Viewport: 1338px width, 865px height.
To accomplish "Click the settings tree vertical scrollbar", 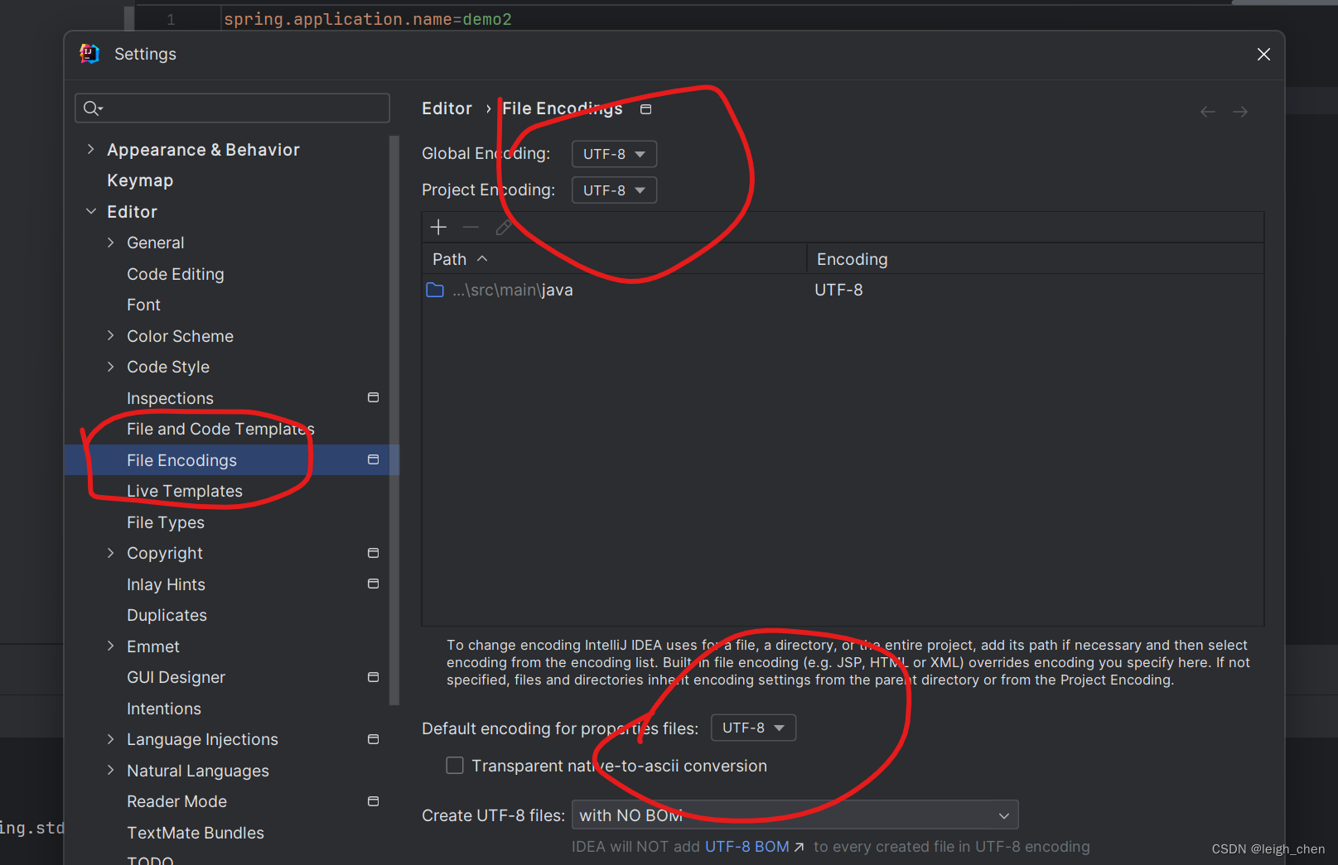I will pos(394,420).
